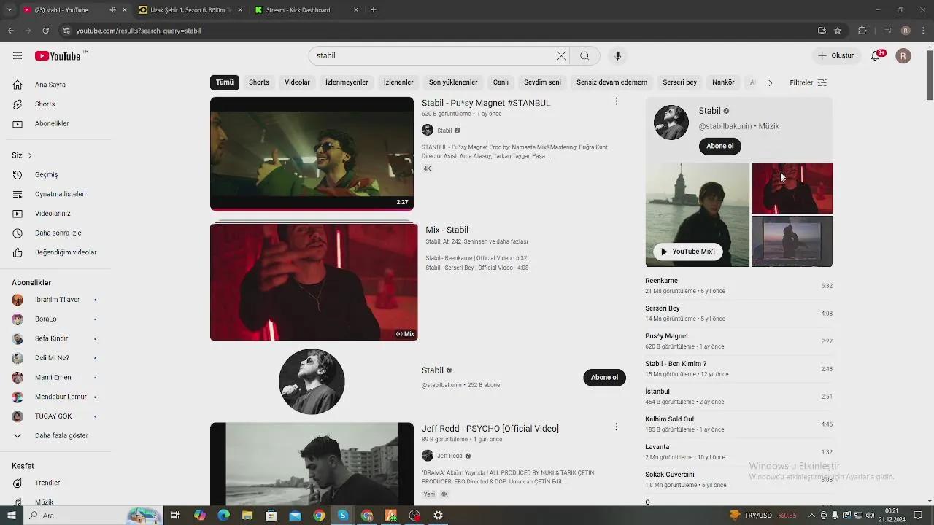This screenshot has width=934, height=525.
Task: Select the İzlenmeyenler filter chip
Action: pyautogui.click(x=347, y=82)
